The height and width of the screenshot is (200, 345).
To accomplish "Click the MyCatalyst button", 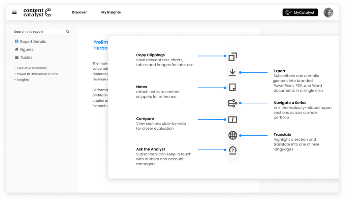I will pyautogui.click(x=300, y=12).
